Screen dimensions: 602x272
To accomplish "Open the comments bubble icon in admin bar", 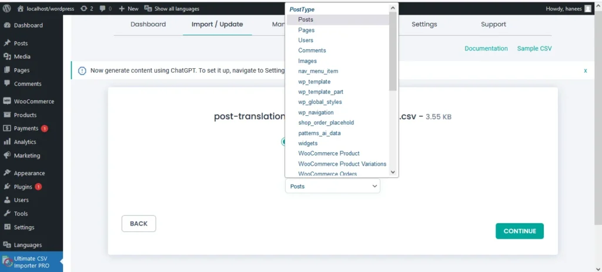I will pyautogui.click(x=103, y=8).
